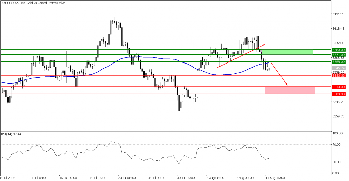Click the 3444.90 price axis value

tap(339, 14)
